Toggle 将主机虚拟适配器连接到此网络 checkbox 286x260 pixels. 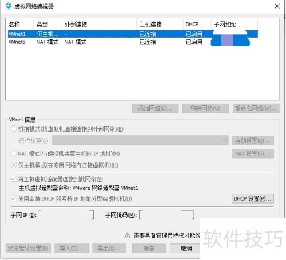[x=14, y=179]
